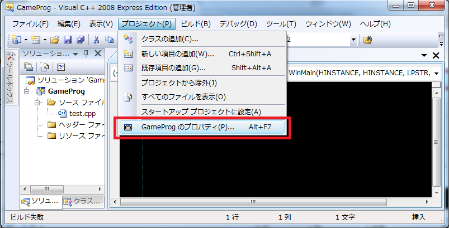Click Solution Explorer scroll right arrow
The width and height of the screenshot is (449, 228).
click(100, 189)
